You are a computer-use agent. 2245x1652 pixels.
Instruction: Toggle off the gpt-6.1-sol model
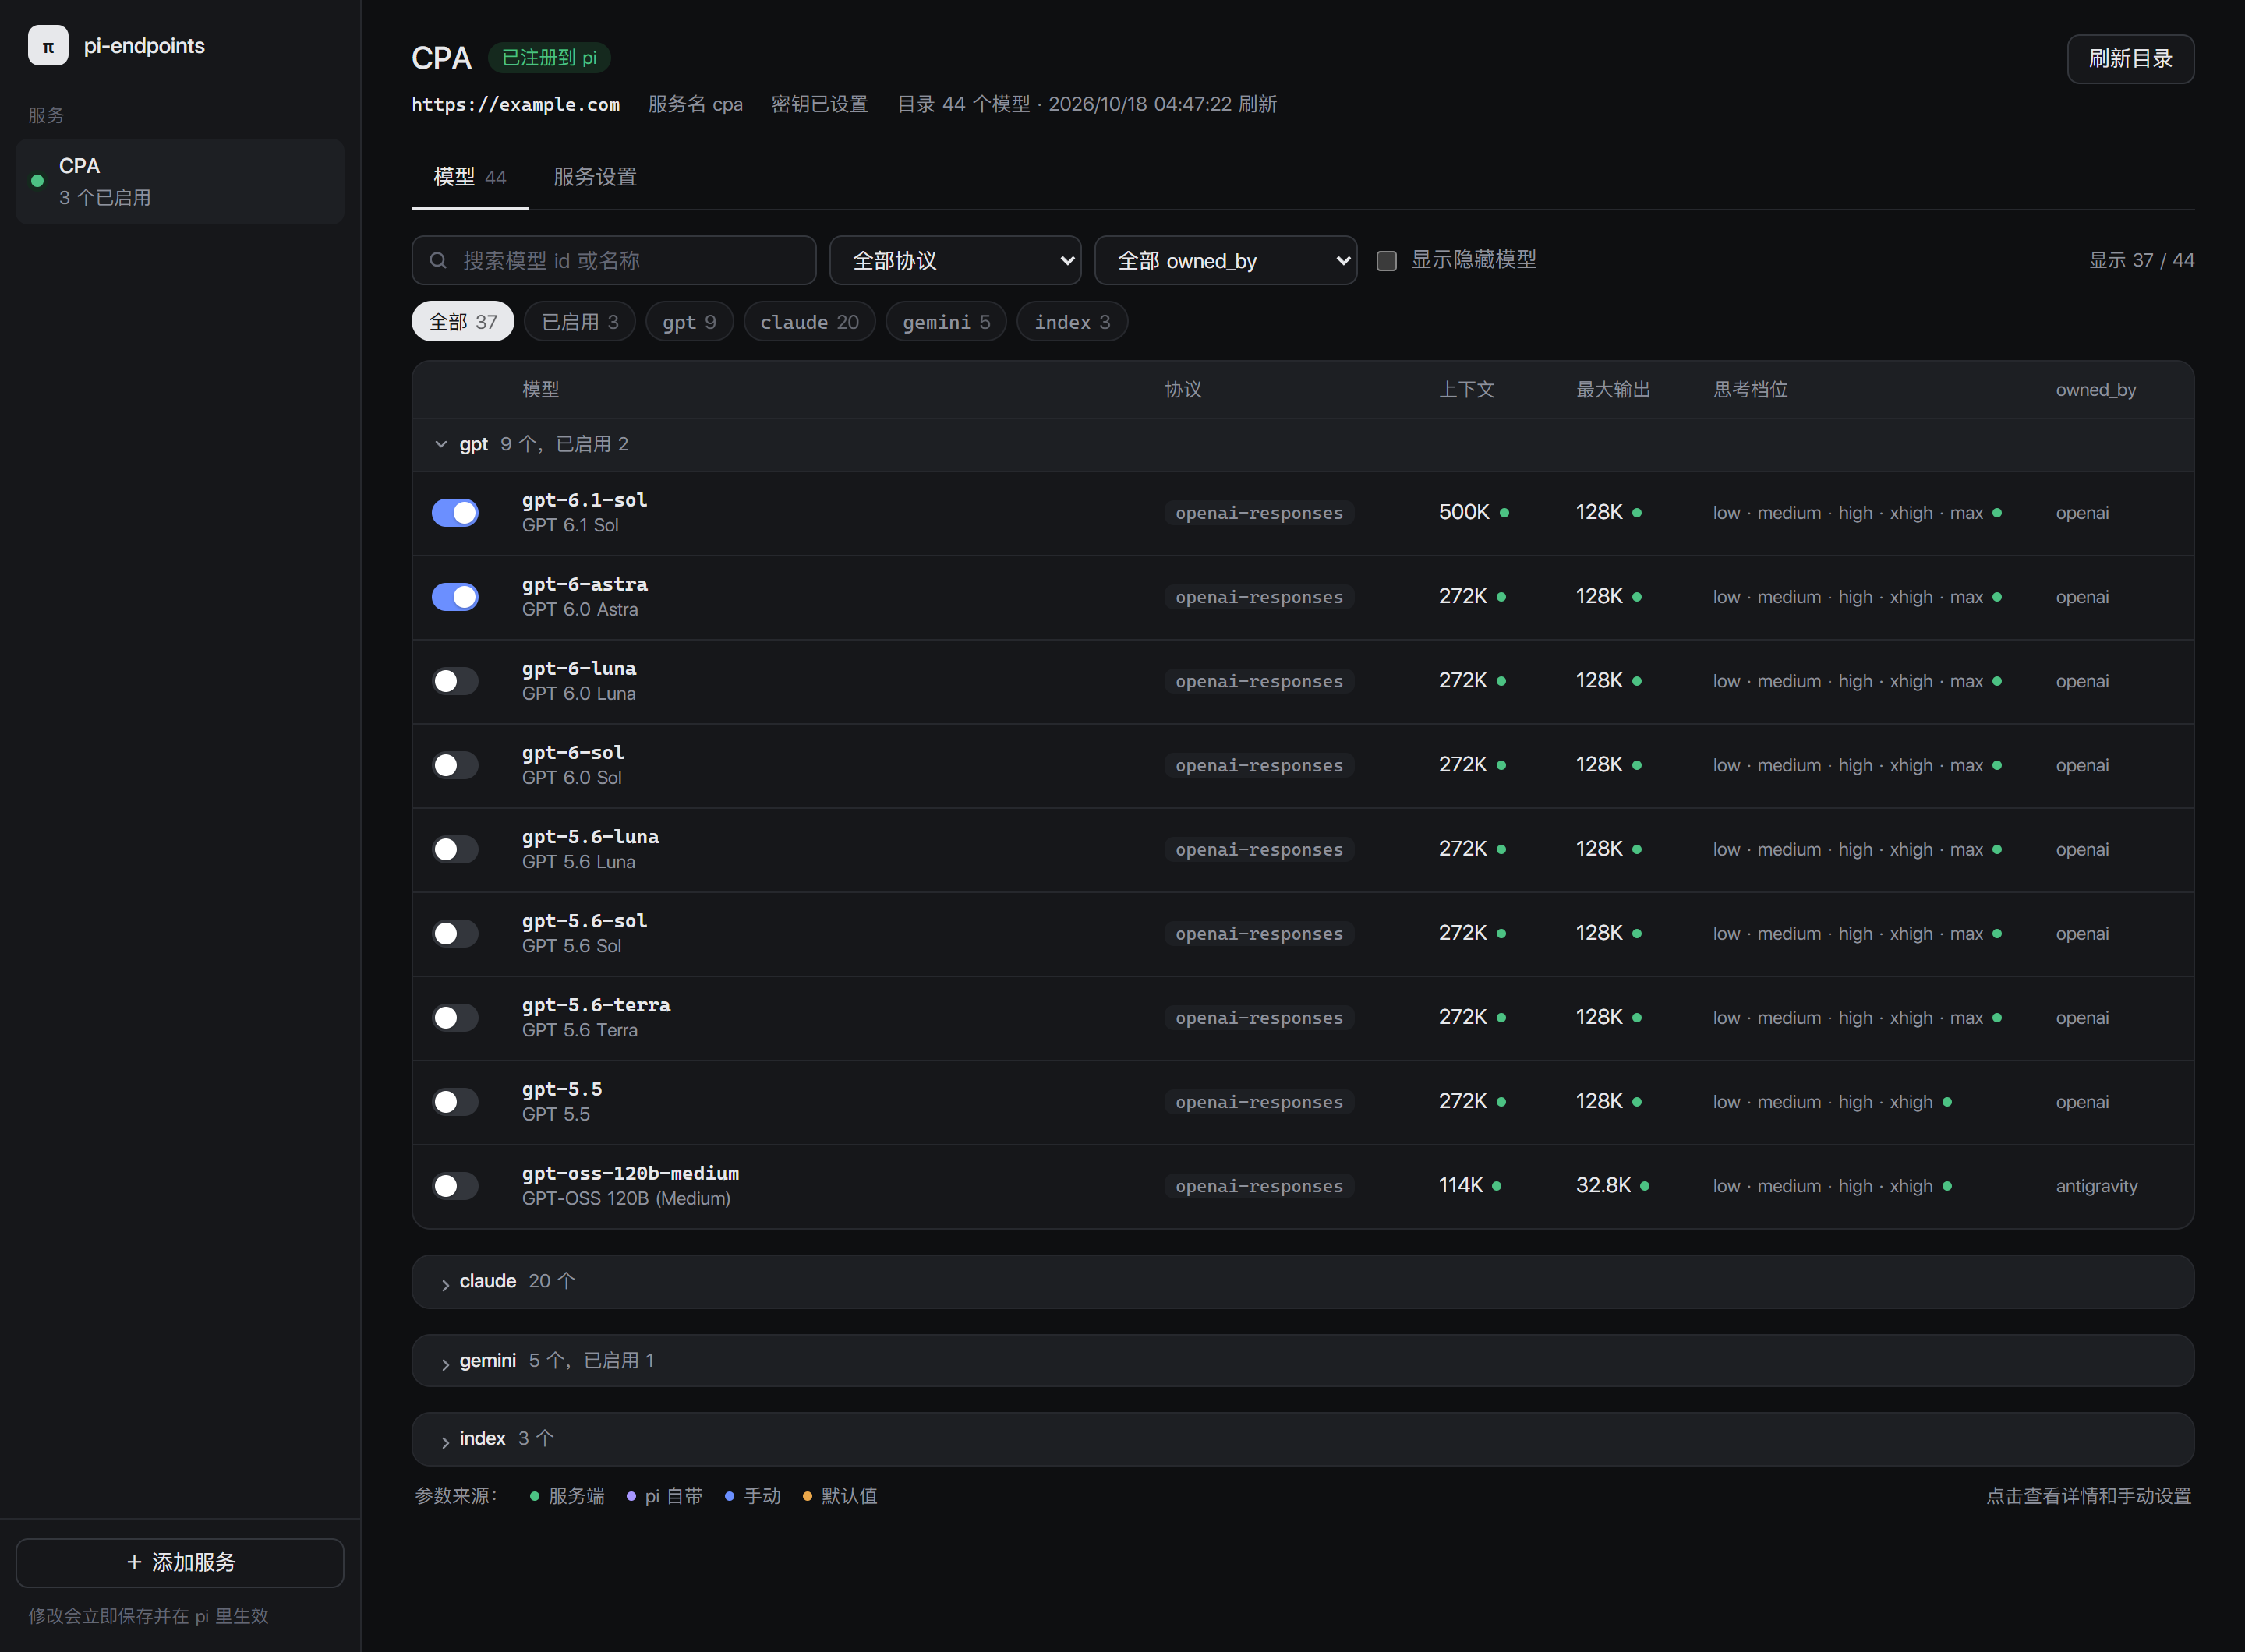[x=455, y=513]
